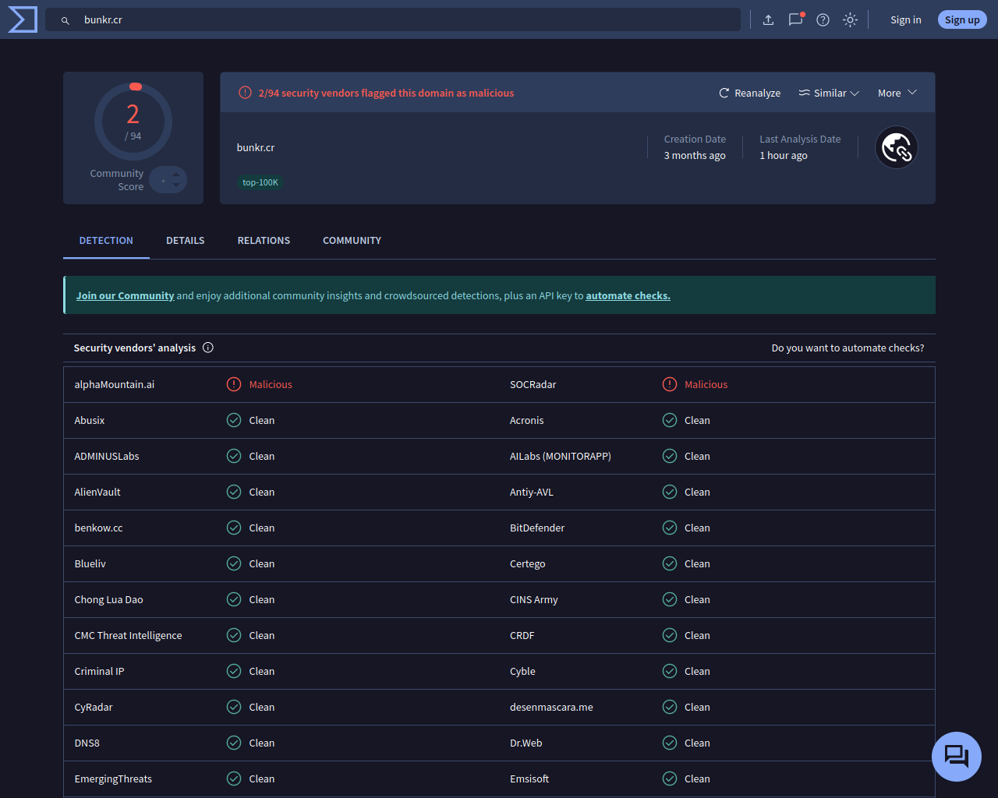Screen dimensions: 998x798
Task: Open the help question mark icon
Action: [x=823, y=20]
